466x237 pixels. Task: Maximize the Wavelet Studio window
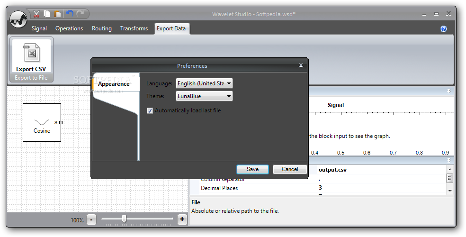[436, 14]
